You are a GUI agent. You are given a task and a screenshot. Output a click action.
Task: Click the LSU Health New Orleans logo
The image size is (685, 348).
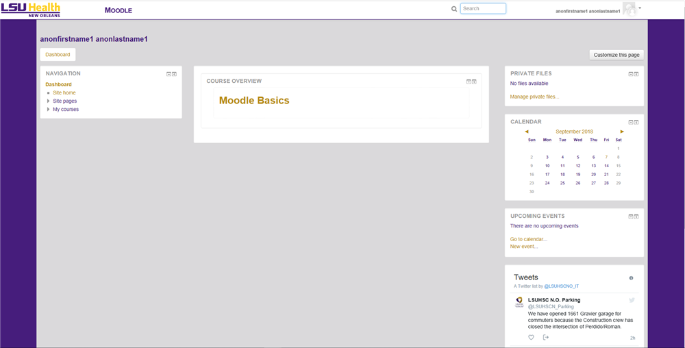31,10
